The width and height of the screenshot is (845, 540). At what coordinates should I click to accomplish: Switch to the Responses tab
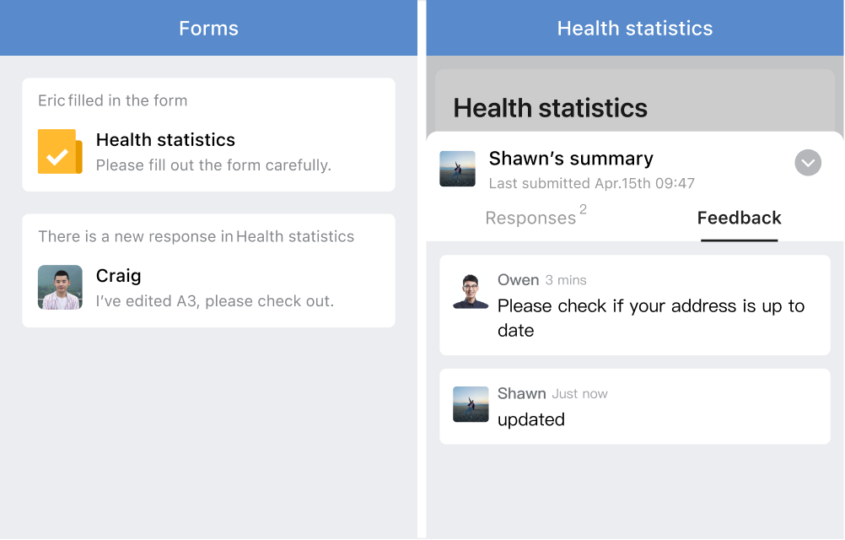coord(530,218)
